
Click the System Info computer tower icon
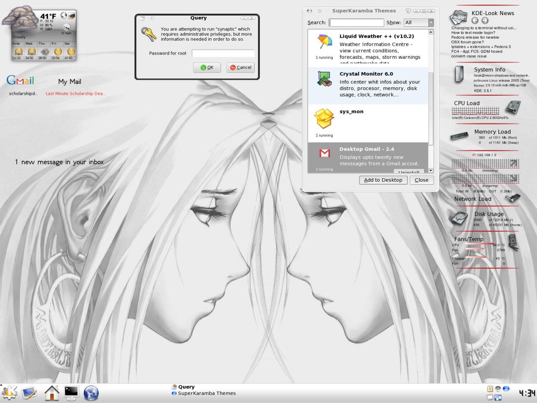coord(459,74)
